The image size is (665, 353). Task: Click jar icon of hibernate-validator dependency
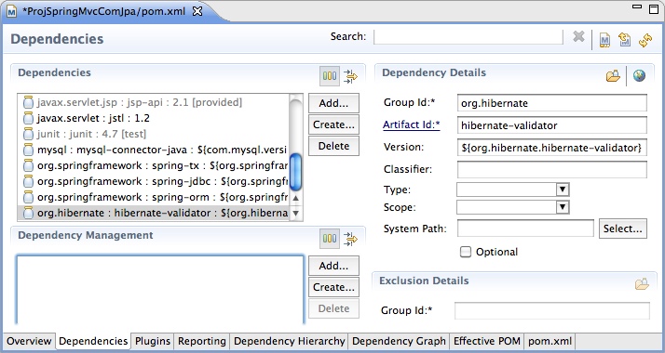coord(28,213)
